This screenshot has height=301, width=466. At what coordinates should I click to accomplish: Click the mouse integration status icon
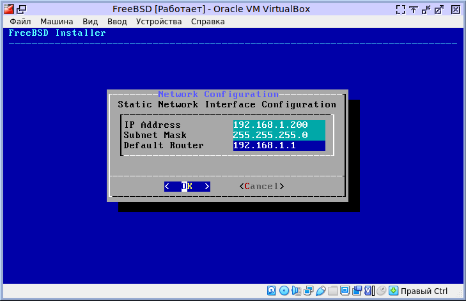tap(381, 291)
